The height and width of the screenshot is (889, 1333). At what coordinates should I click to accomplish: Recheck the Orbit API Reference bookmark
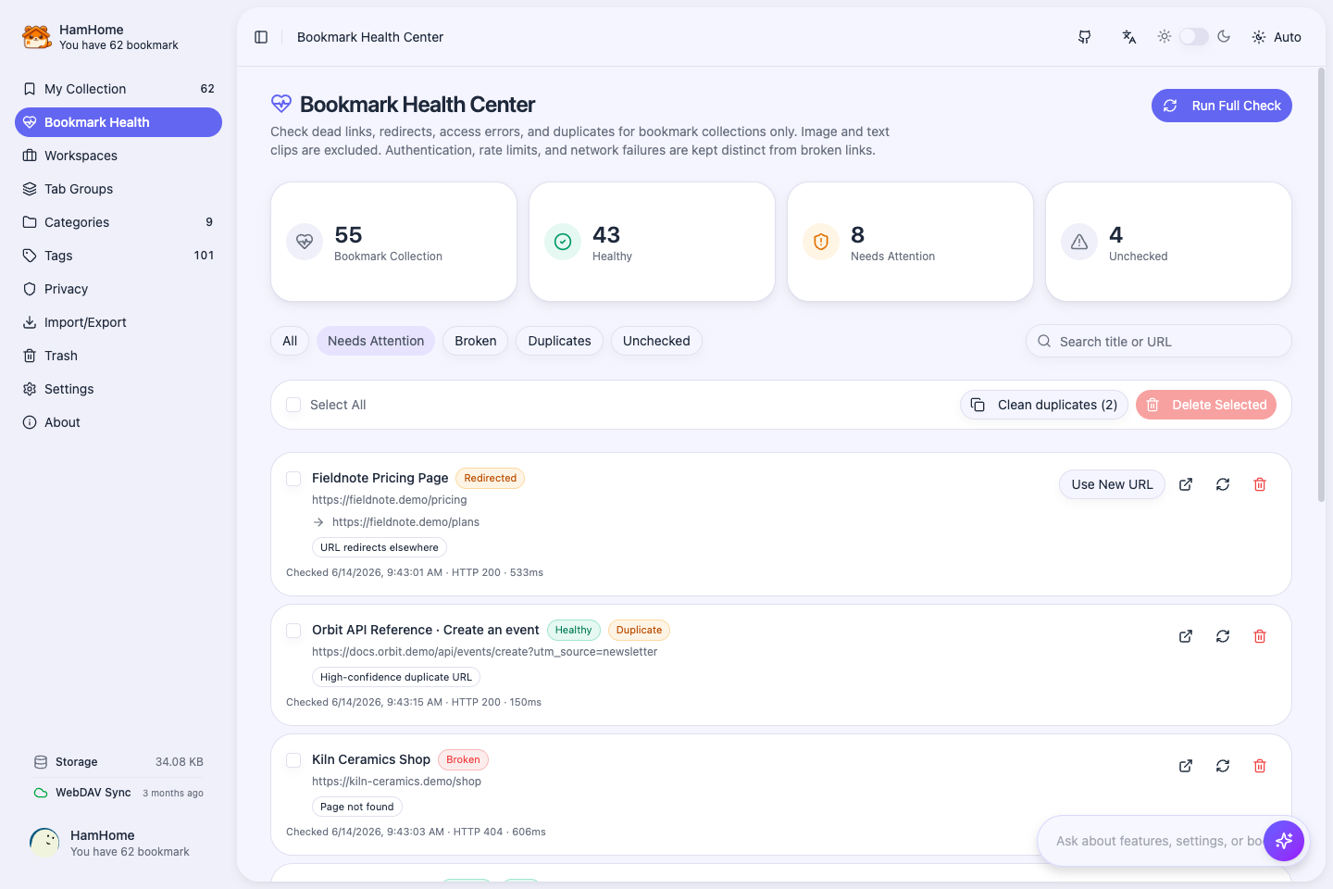tap(1223, 636)
